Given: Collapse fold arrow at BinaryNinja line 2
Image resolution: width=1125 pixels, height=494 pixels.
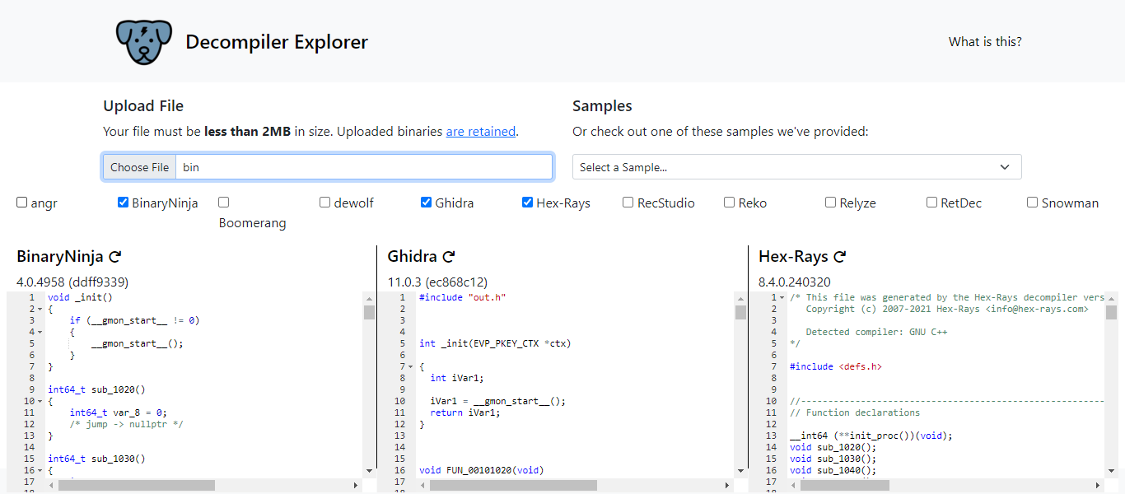Looking at the screenshot, I should coord(40,309).
